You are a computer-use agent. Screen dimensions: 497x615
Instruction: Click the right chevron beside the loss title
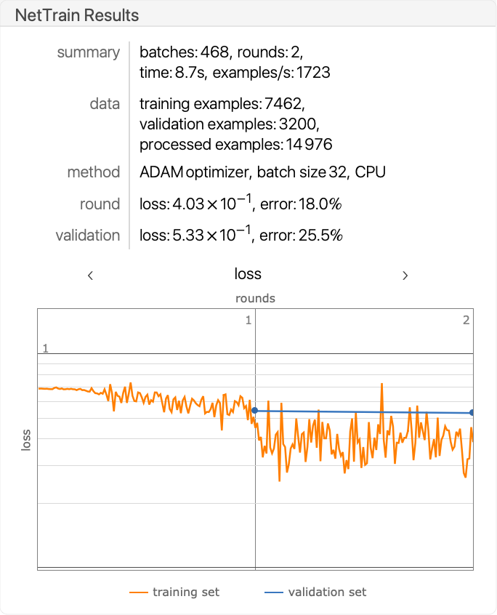click(x=405, y=275)
